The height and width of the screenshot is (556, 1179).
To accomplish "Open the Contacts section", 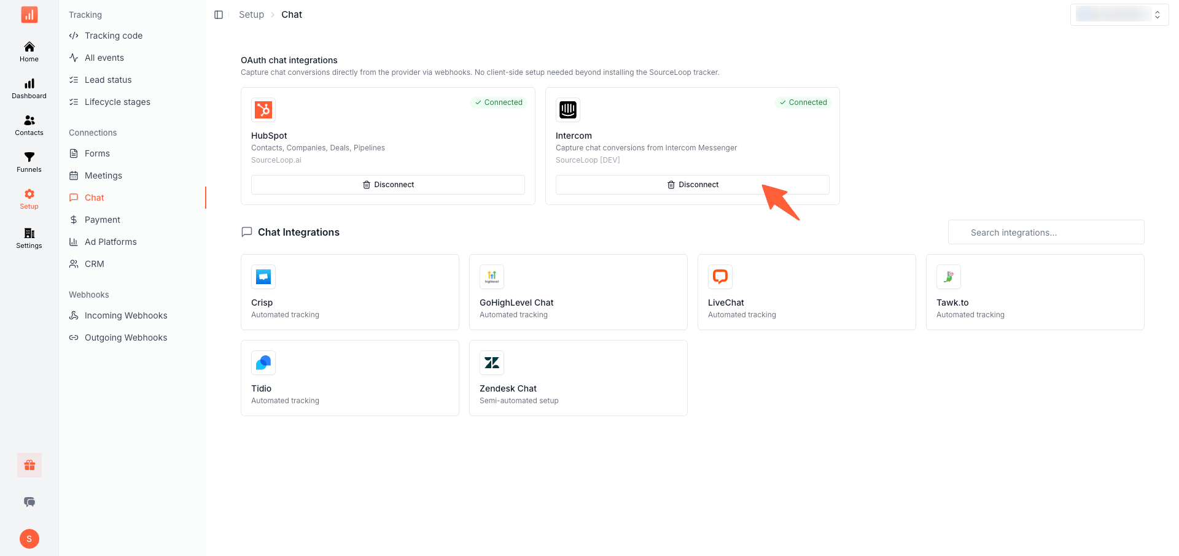I will pyautogui.click(x=29, y=126).
